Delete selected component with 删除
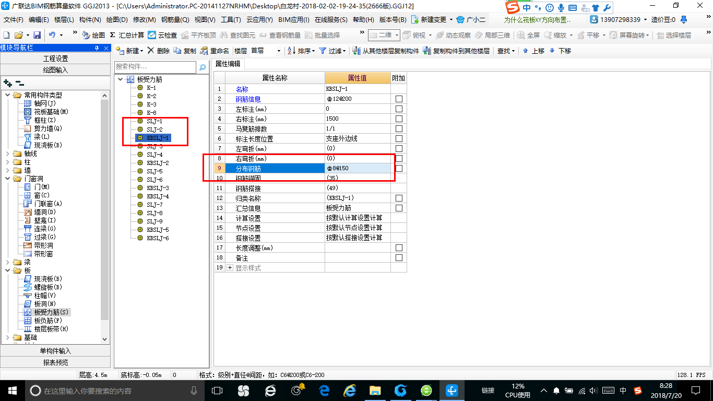Image resolution: width=713 pixels, height=401 pixels. tap(158, 51)
